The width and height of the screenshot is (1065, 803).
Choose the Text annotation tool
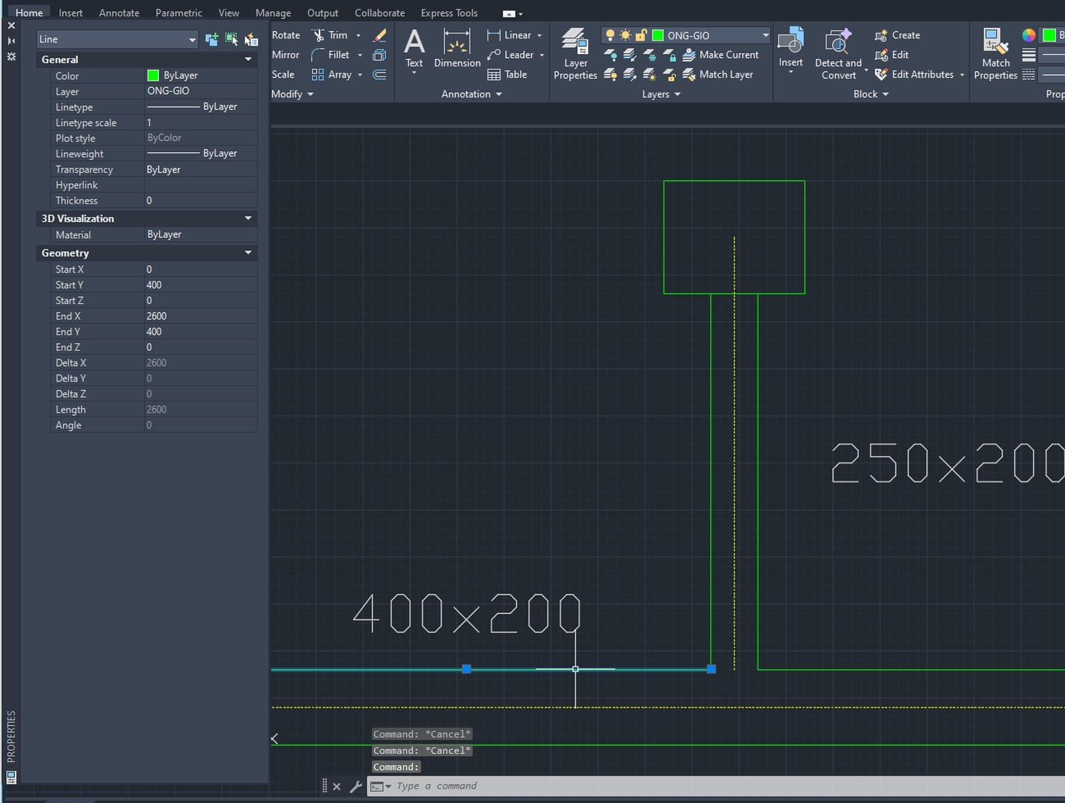[414, 49]
